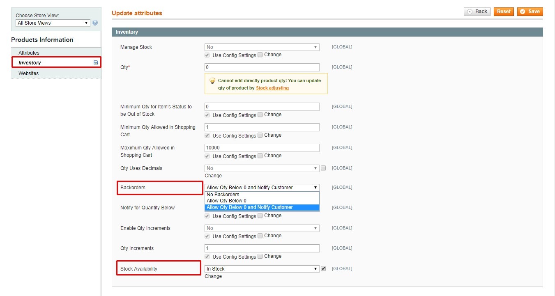
Task: Click the GLOBAL label beside Stock Availability
Action: (342, 269)
